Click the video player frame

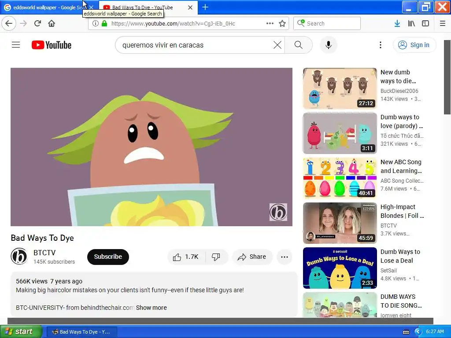point(152,147)
